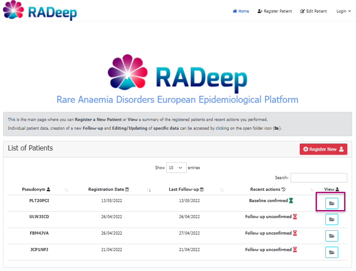This screenshot has width=356, height=271.
Task: Click the Register New button
Action: click(323, 149)
